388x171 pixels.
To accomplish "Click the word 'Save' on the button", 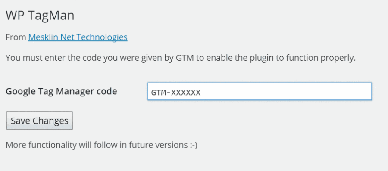I will 20,121.
